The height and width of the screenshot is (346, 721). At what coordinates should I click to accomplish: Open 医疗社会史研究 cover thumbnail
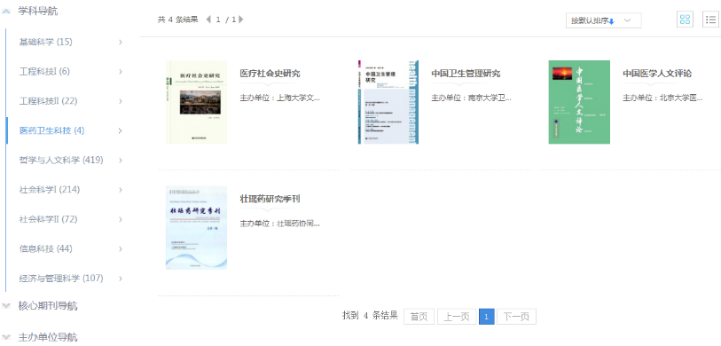pos(196,102)
